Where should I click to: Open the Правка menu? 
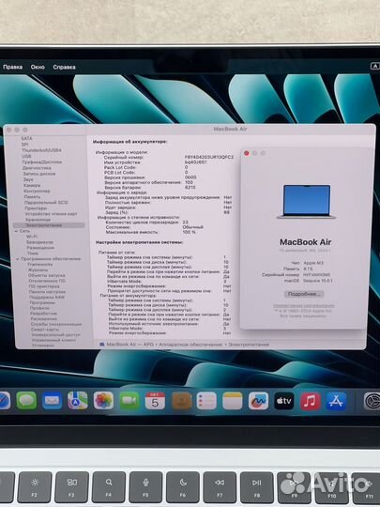coord(12,67)
